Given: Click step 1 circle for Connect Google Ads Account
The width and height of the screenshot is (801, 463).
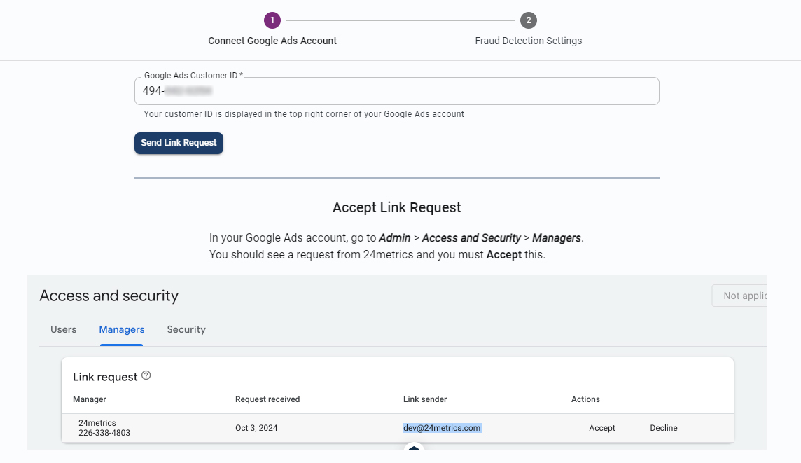Looking at the screenshot, I should point(272,20).
